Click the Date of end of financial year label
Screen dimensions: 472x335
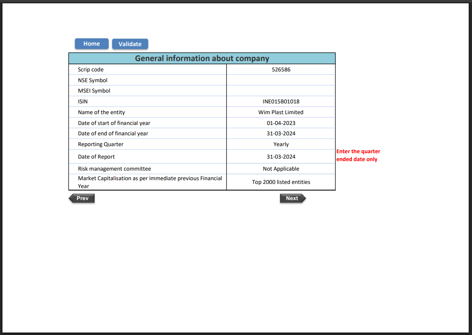[x=113, y=134]
